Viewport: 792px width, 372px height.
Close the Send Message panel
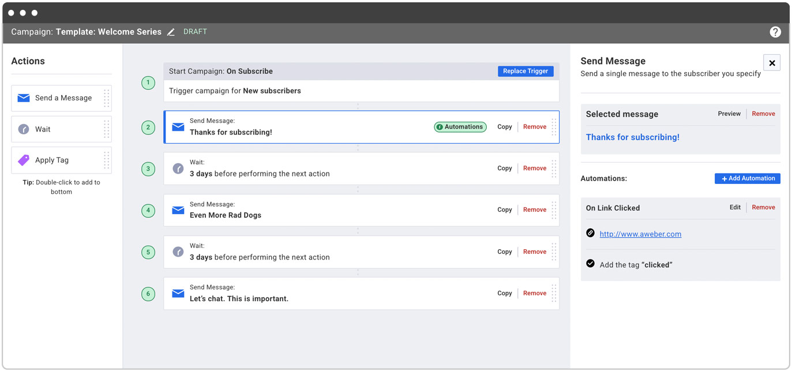click(772, 62)
